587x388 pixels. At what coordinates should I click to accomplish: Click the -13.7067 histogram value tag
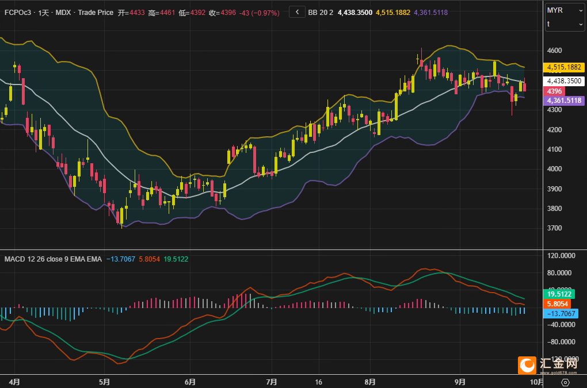click(x=561, y=314)
